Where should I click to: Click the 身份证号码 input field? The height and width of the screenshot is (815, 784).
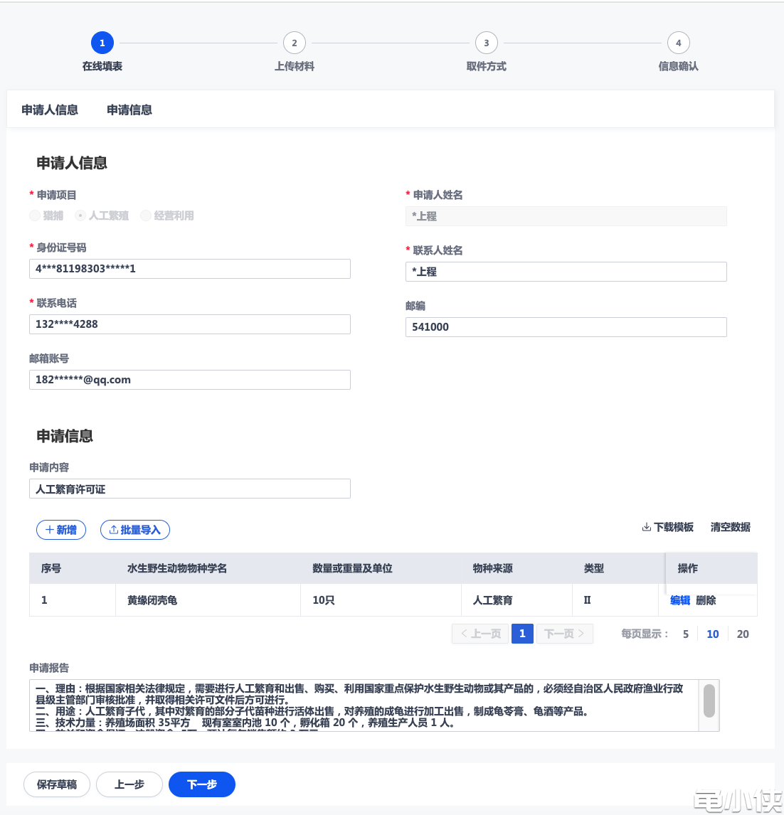pyautogui.click(x=190, y=269)
